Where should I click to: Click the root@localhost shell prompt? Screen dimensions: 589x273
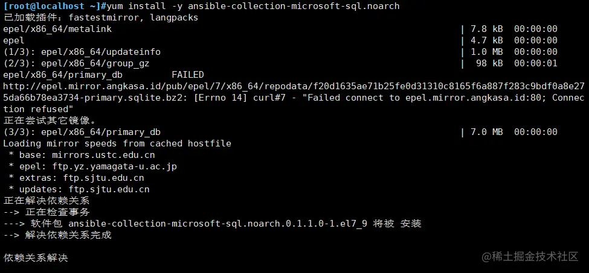52,7
